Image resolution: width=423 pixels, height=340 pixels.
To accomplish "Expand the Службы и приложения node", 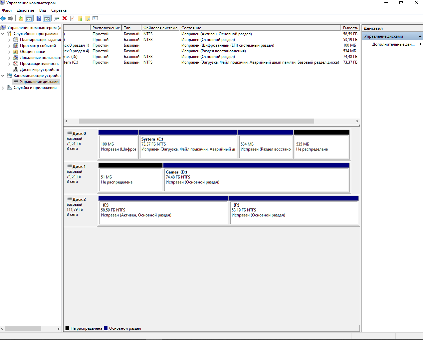I will 3,88.
